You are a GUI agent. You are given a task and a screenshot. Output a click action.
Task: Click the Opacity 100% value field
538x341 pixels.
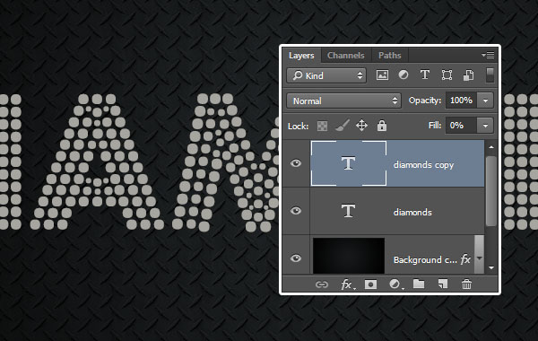[x=461, y=101]
